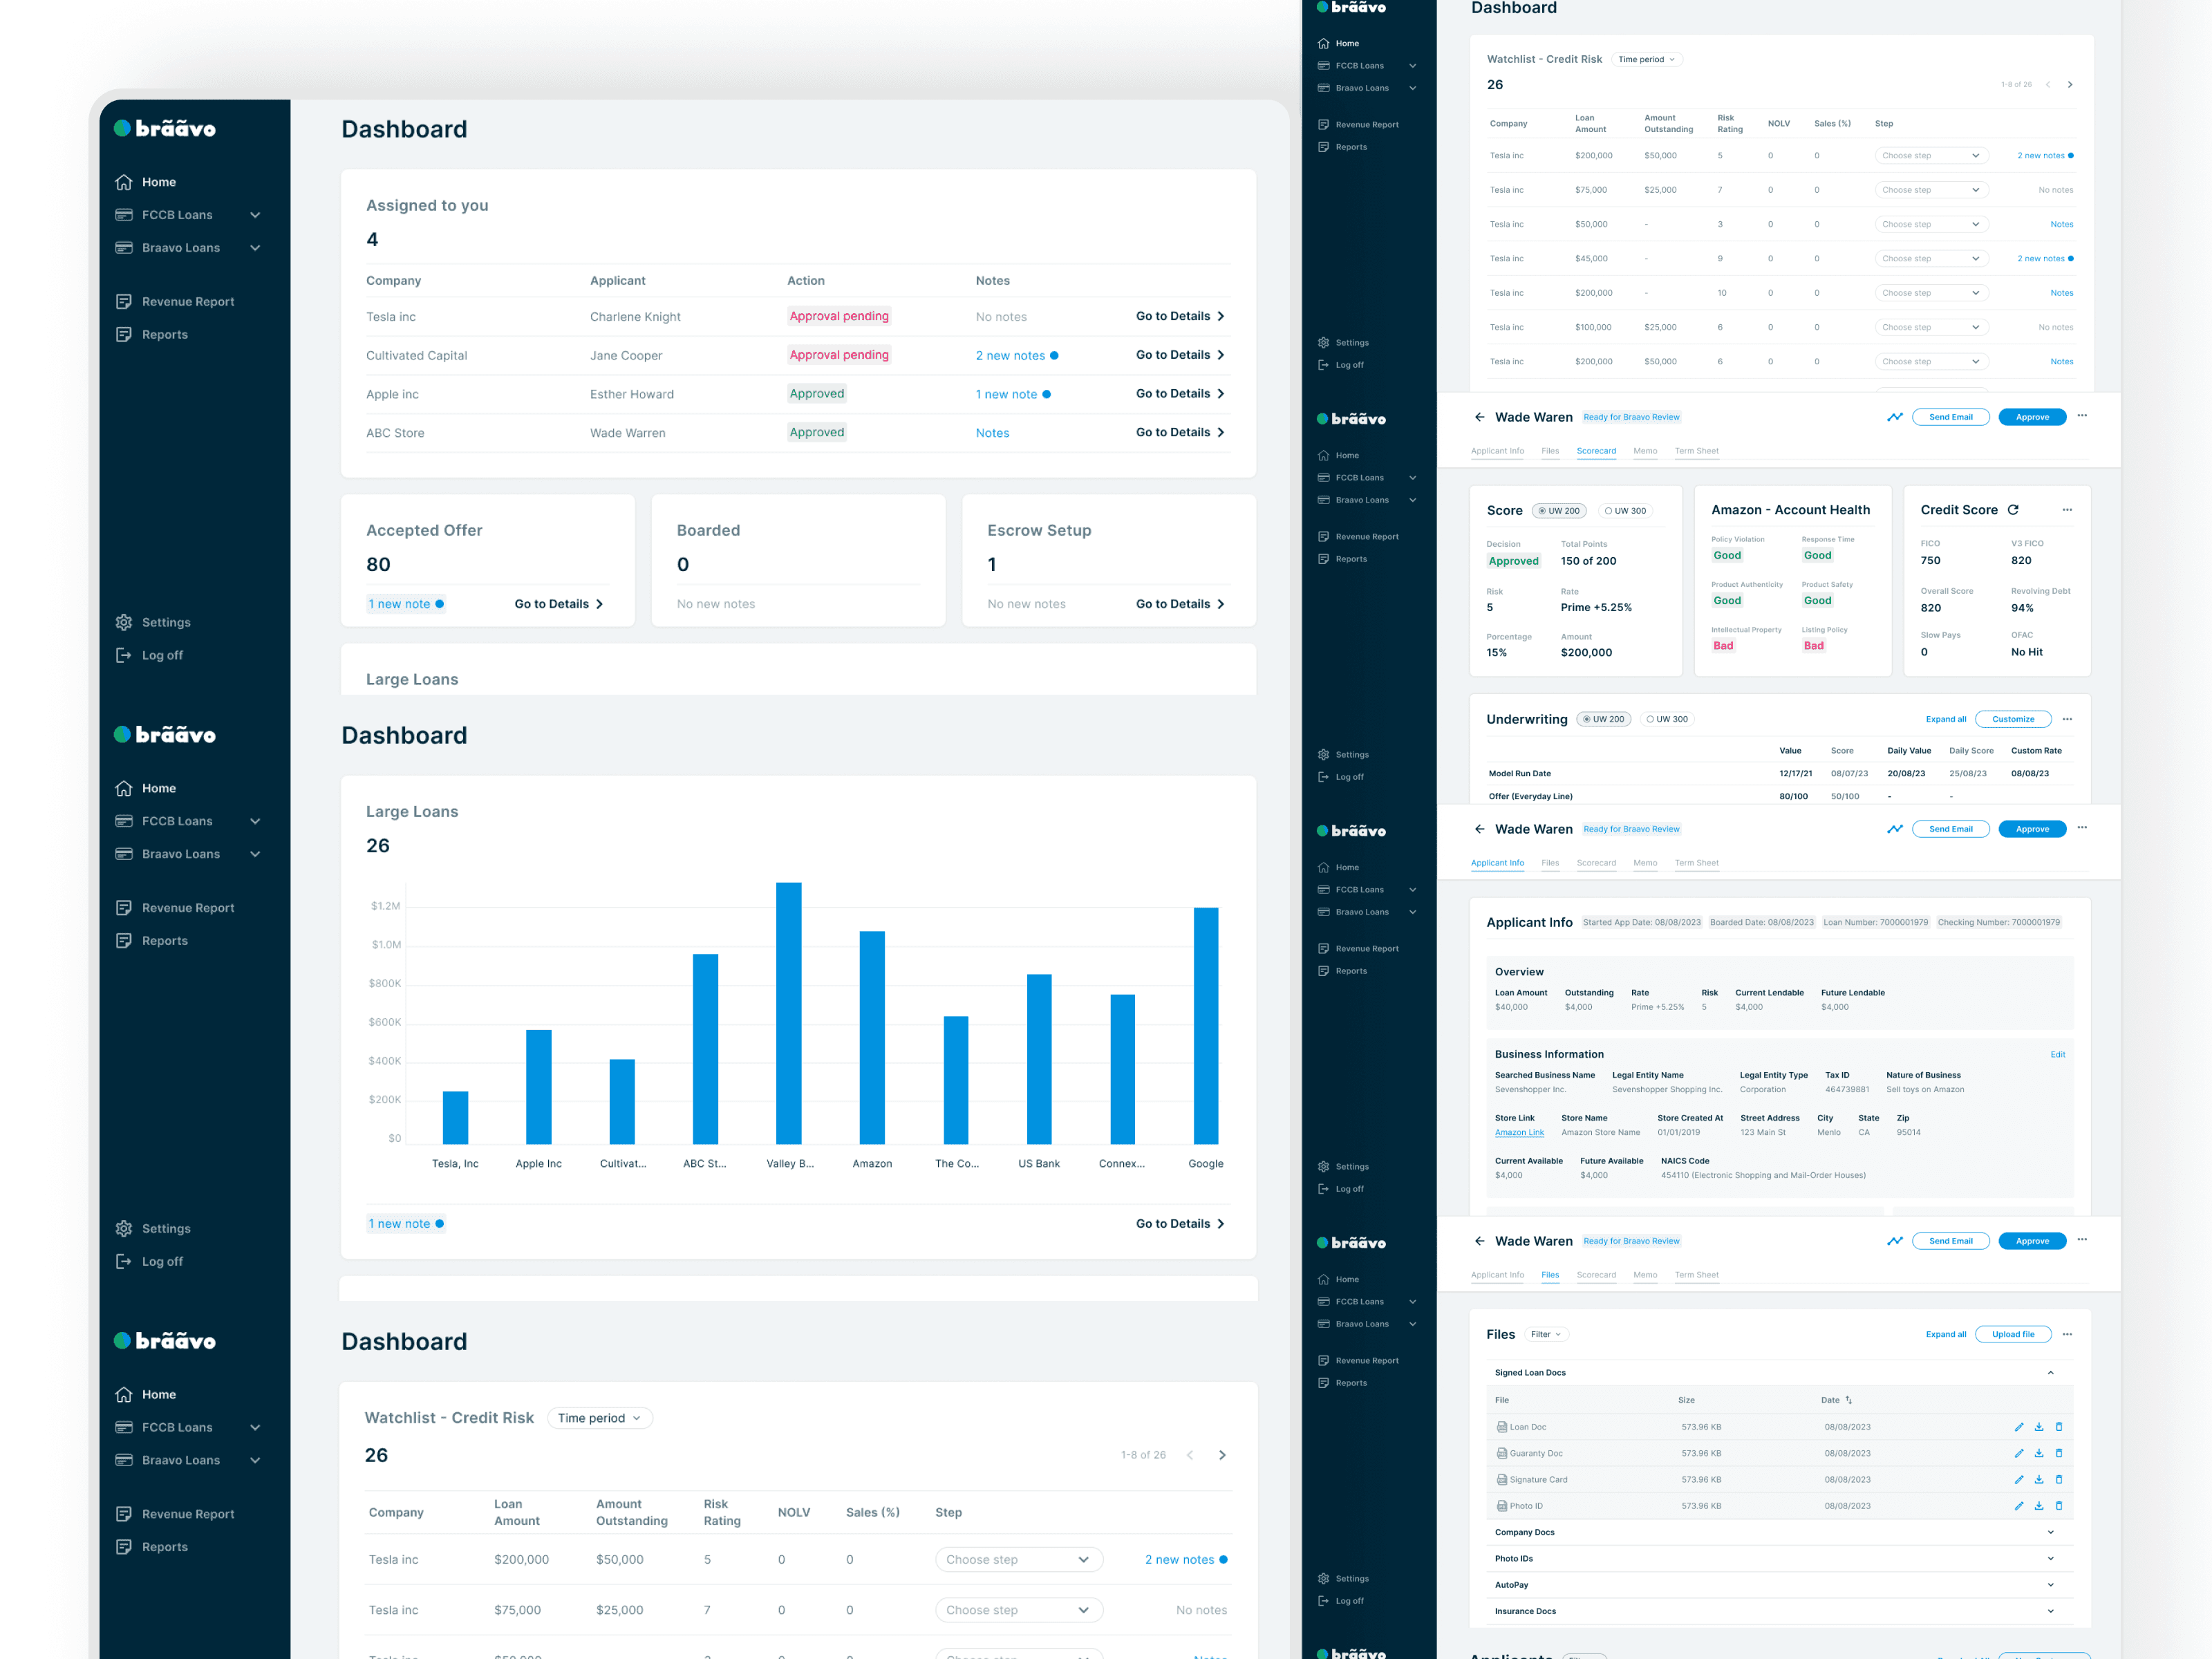The height and width of the screenshot is (1659, 2212).
Task: Download the Guaranty Doc file
Action: [2039, 1453]
